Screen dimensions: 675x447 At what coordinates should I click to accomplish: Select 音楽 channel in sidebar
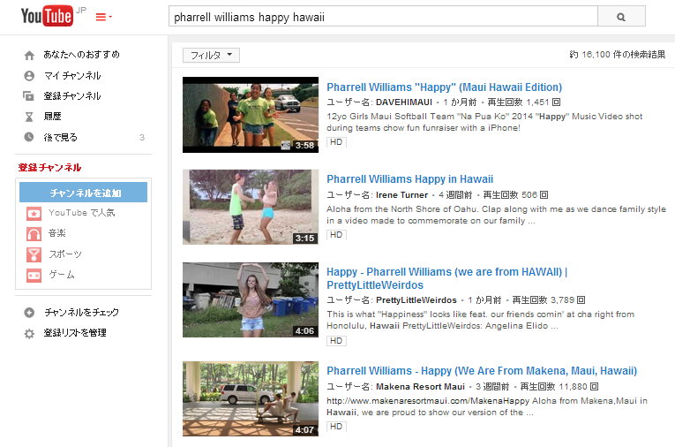56,233
